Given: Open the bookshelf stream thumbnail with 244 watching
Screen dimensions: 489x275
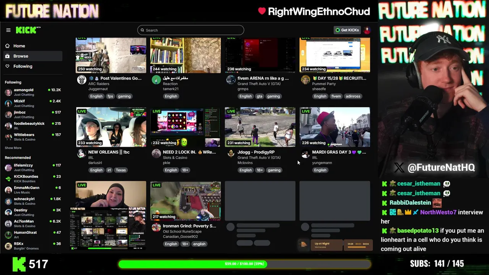Looking at the screenshot, I should point(185,55).
